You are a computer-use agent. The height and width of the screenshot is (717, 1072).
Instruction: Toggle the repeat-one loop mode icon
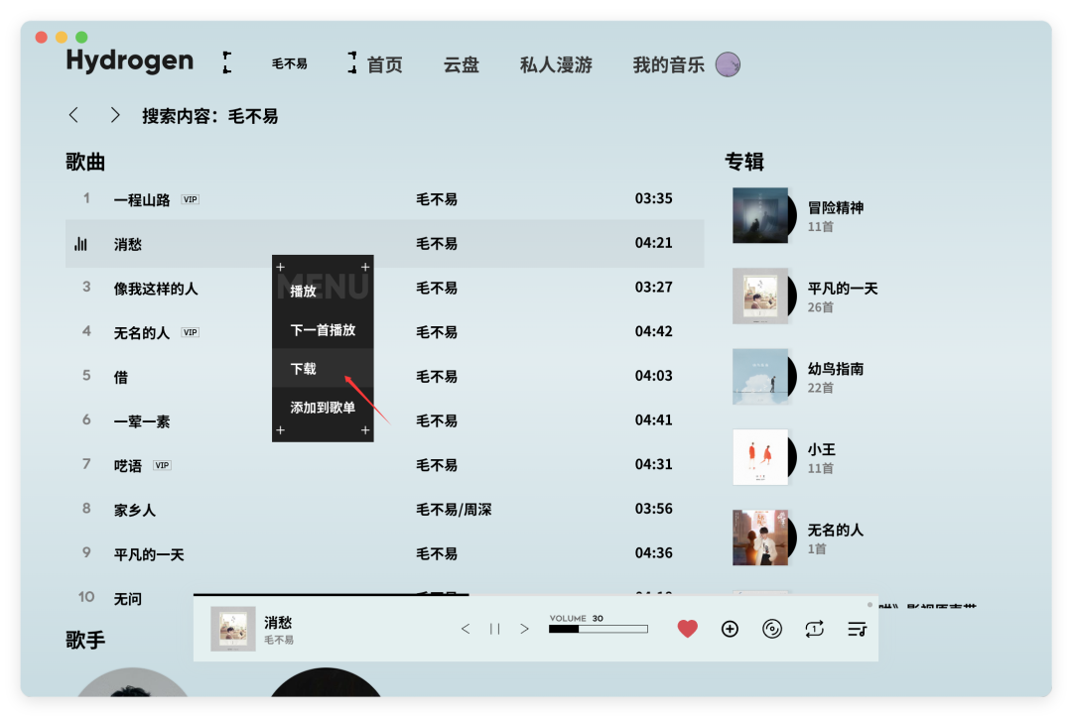[x=814, y=629]
